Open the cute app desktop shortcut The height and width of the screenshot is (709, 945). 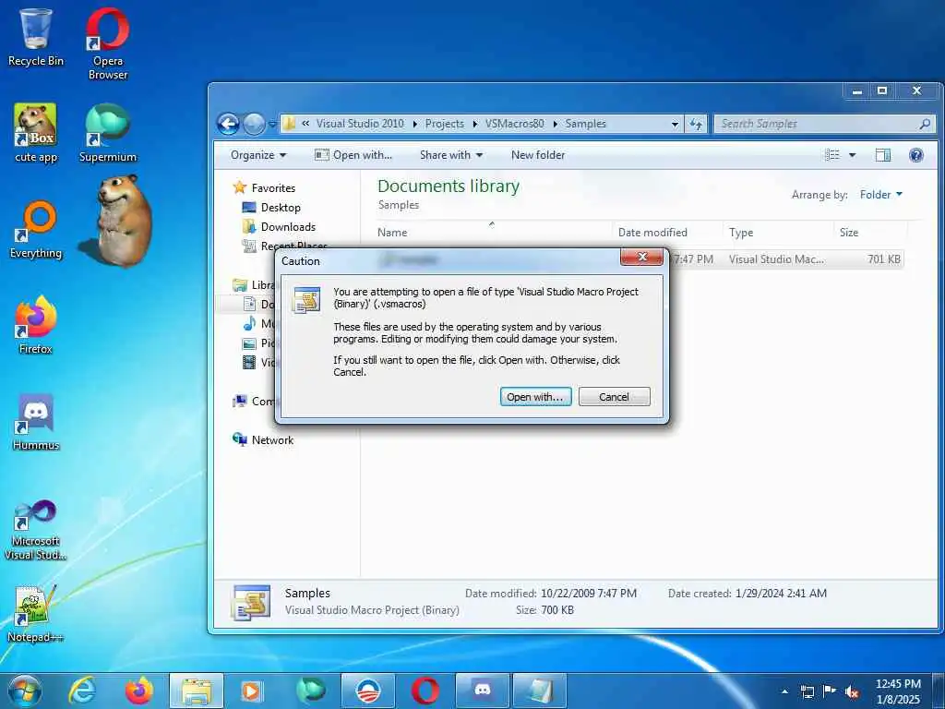[x=36, y=133]
